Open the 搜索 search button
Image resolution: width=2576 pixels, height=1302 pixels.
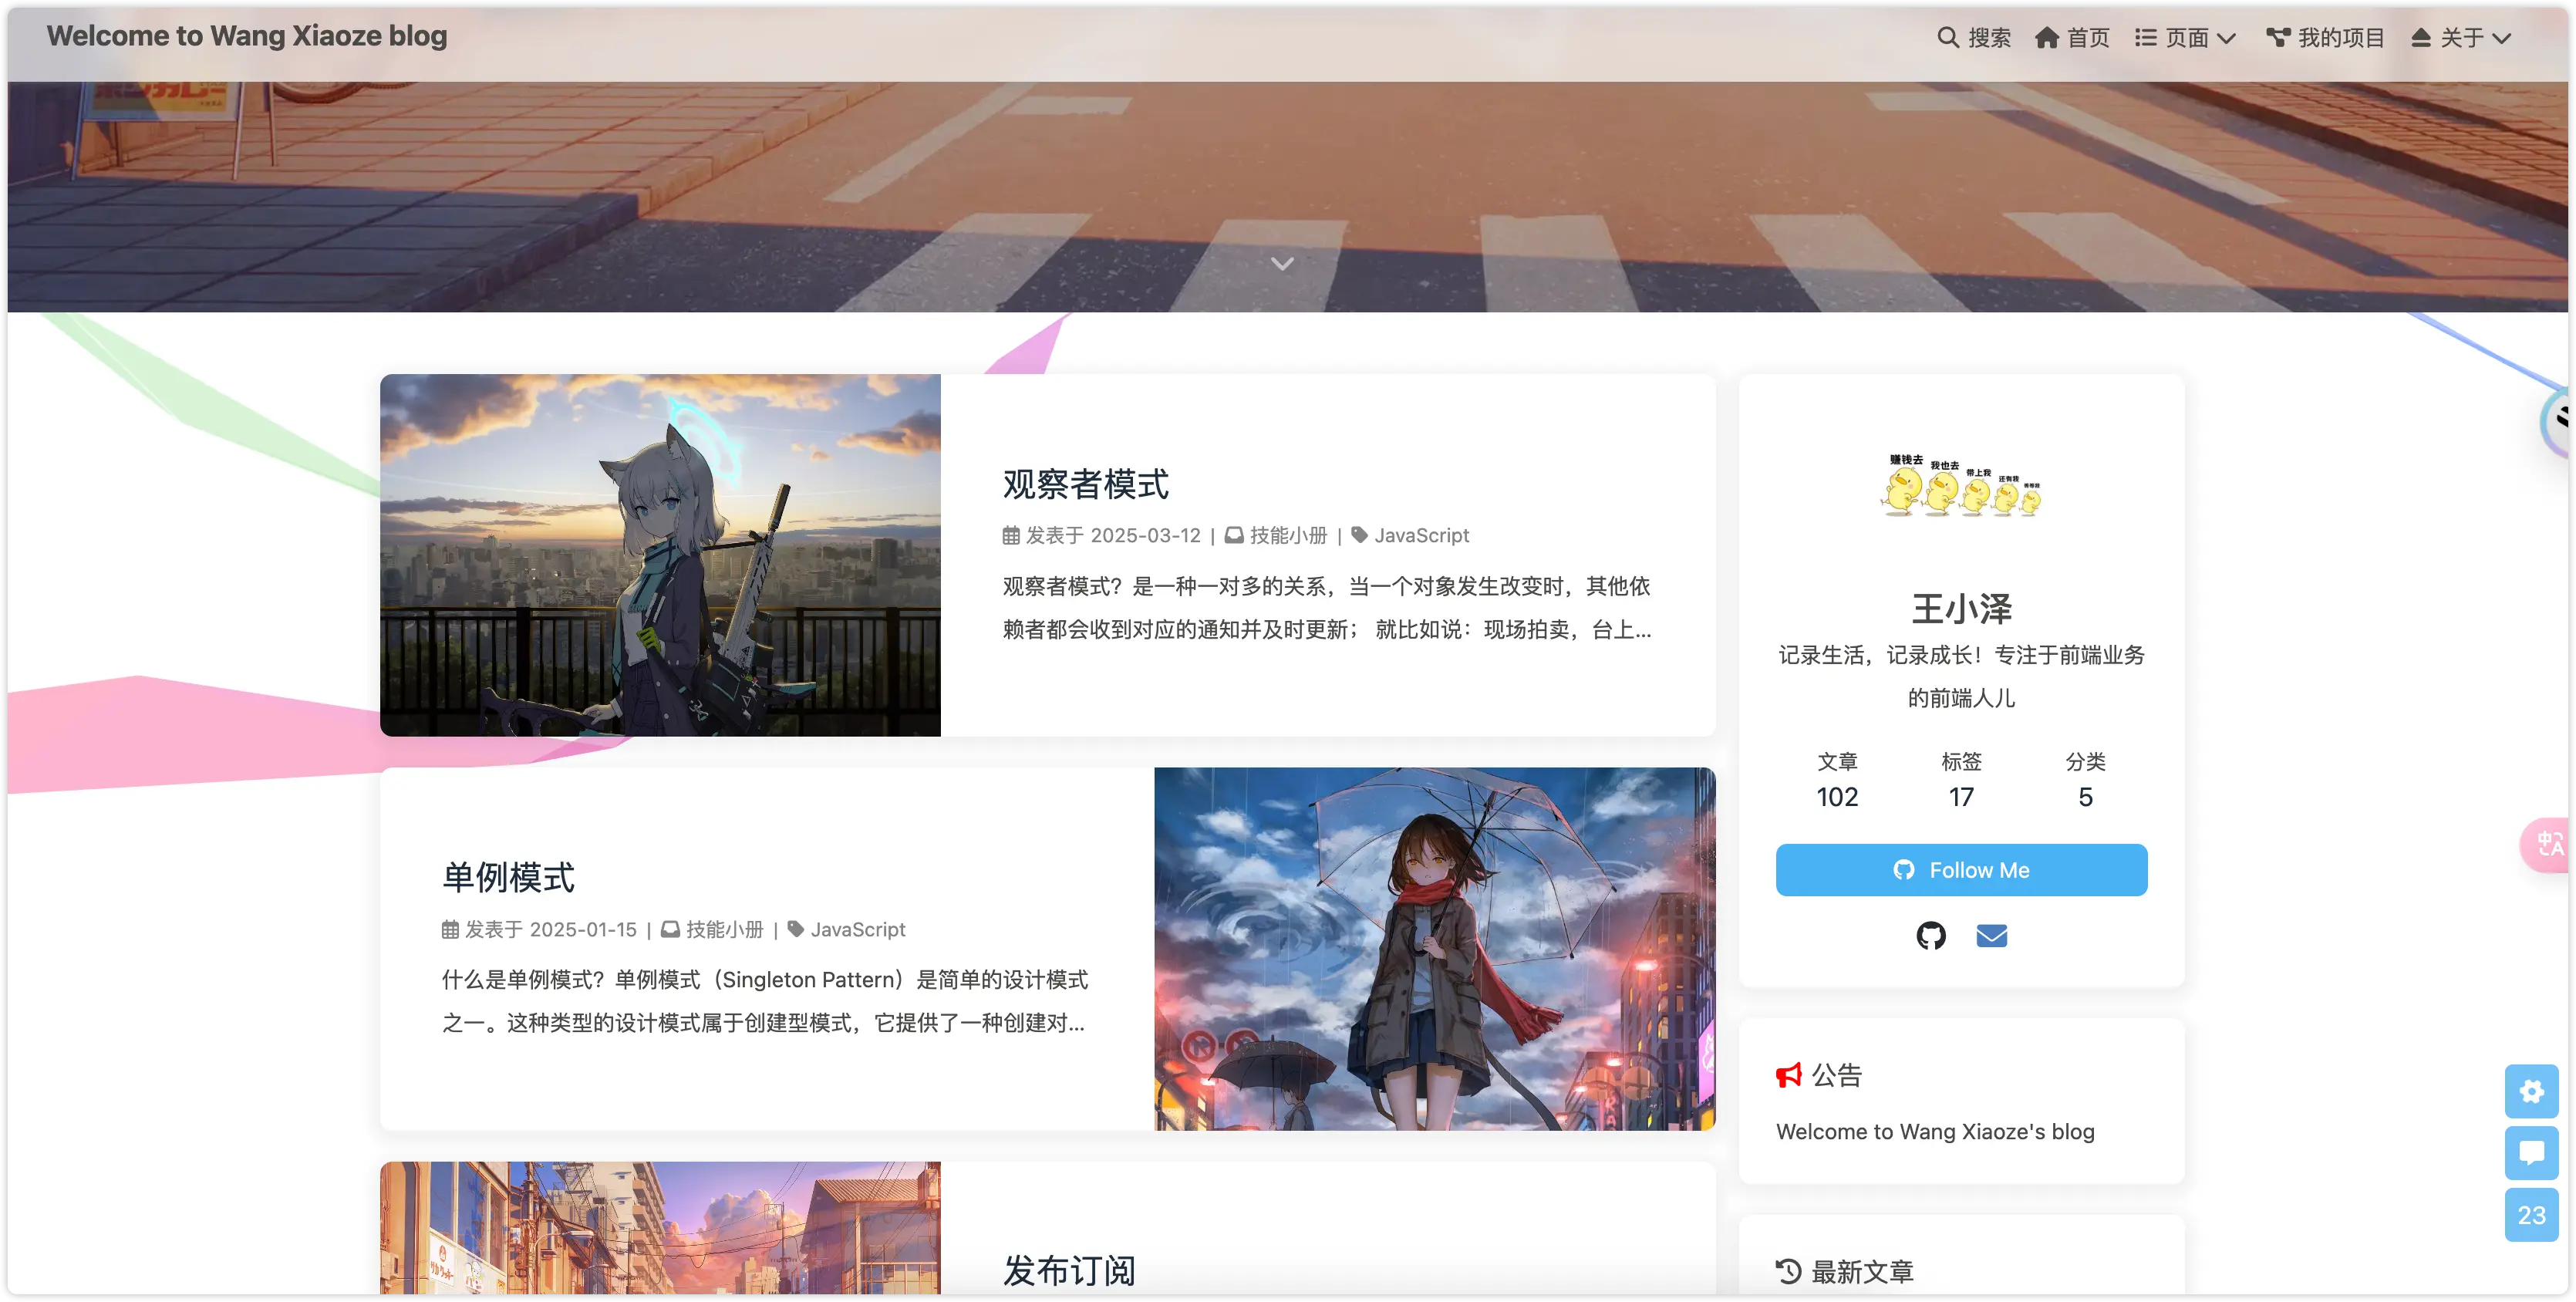tap(1973, 37)
